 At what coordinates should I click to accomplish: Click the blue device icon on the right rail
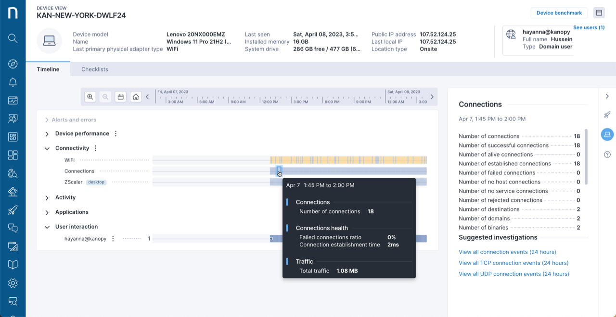pos(607,134)
